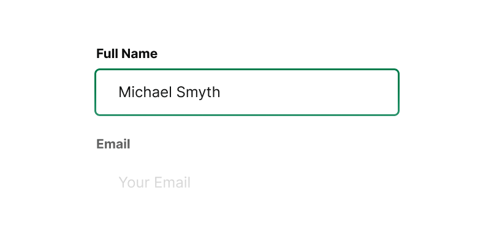494x248 pixels.
Task: Click the bold Full Name heading
Action: 127,54
